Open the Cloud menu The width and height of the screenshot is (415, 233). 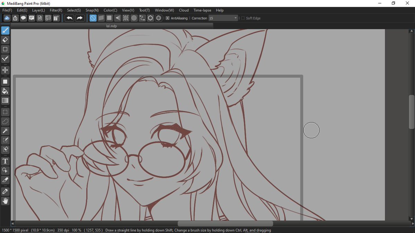tap(184, 10)
